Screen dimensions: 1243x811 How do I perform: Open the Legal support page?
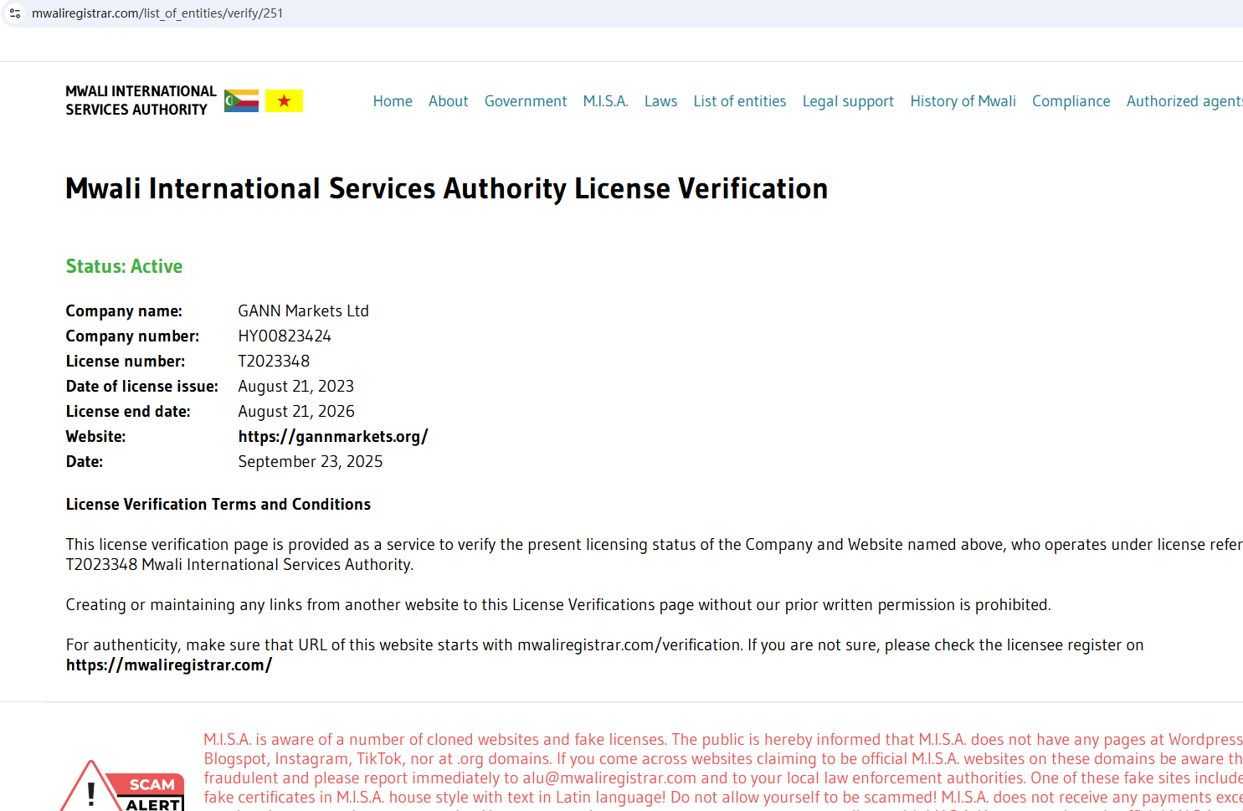click(x=848, y=101)
